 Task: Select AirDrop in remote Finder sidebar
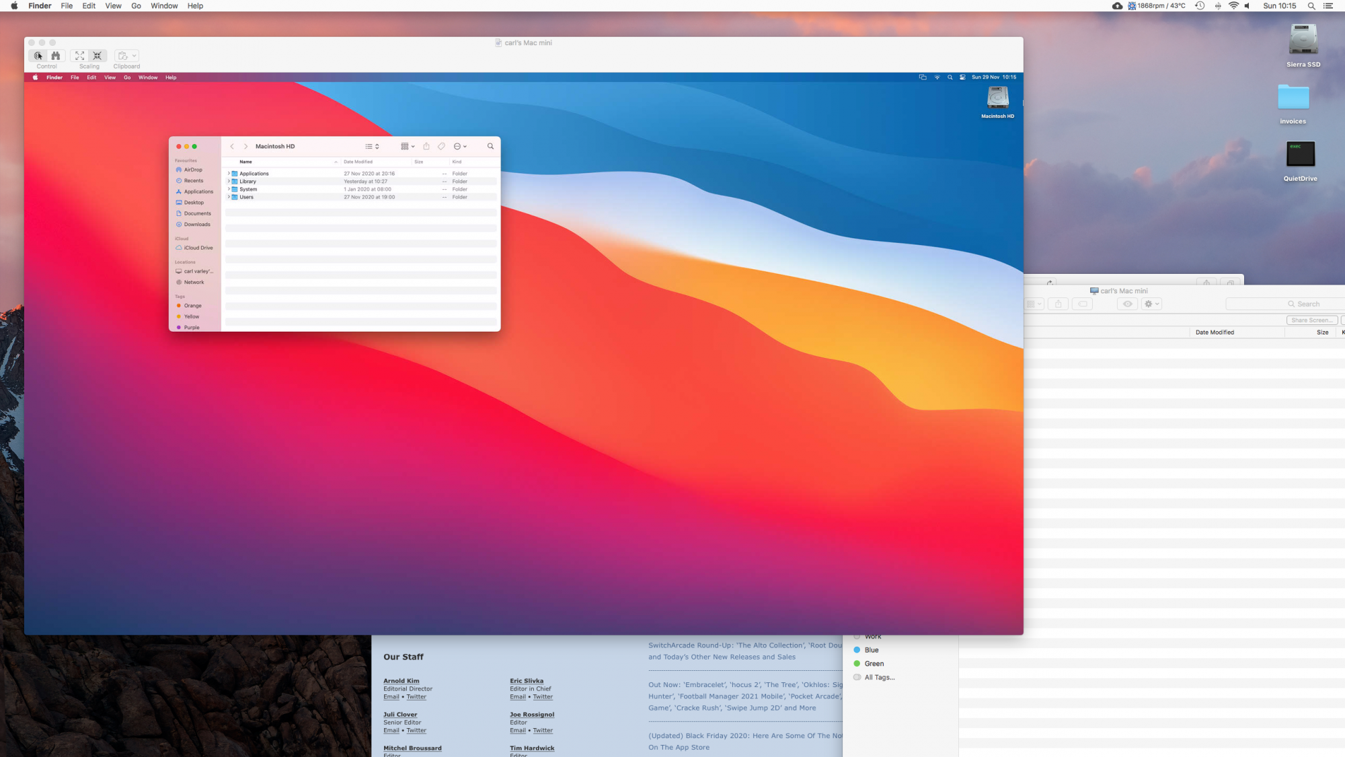click(193, 170)
